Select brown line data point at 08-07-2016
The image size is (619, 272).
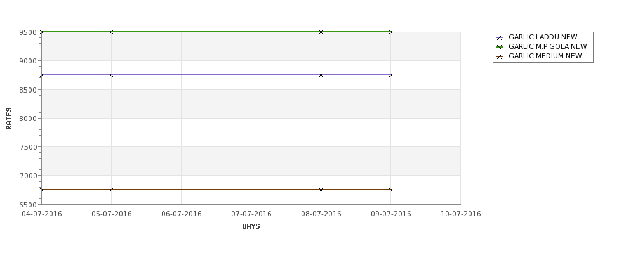pyautogui.click(x=321, y=190)
